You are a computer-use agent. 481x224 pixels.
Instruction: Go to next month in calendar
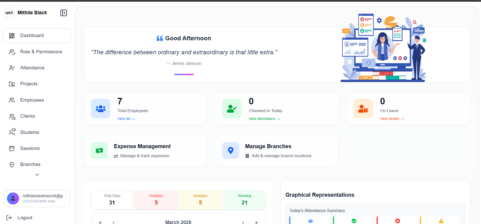[x=243, y=222]
